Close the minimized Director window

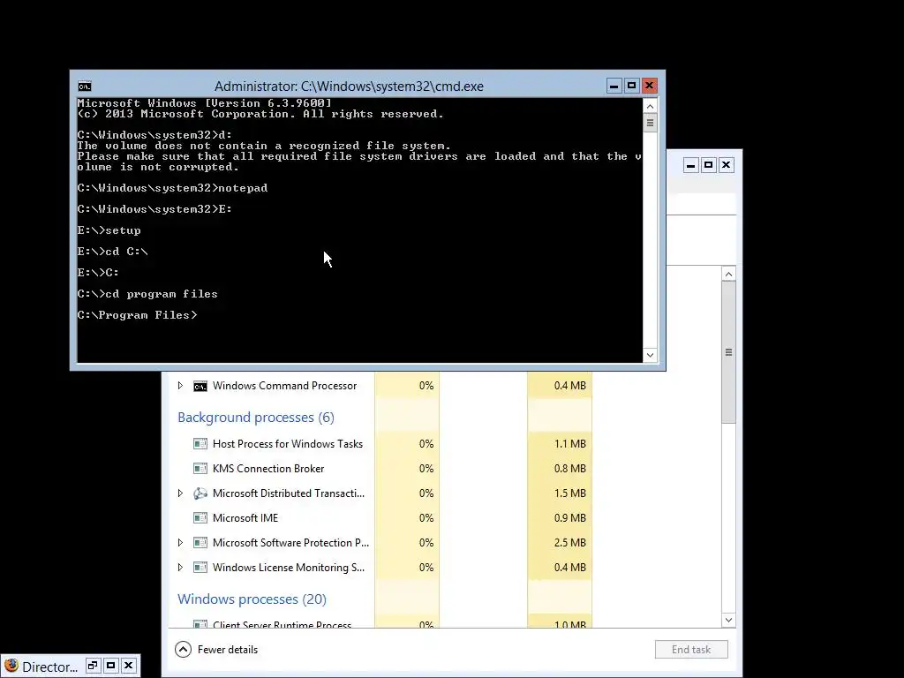click(129, 666)
